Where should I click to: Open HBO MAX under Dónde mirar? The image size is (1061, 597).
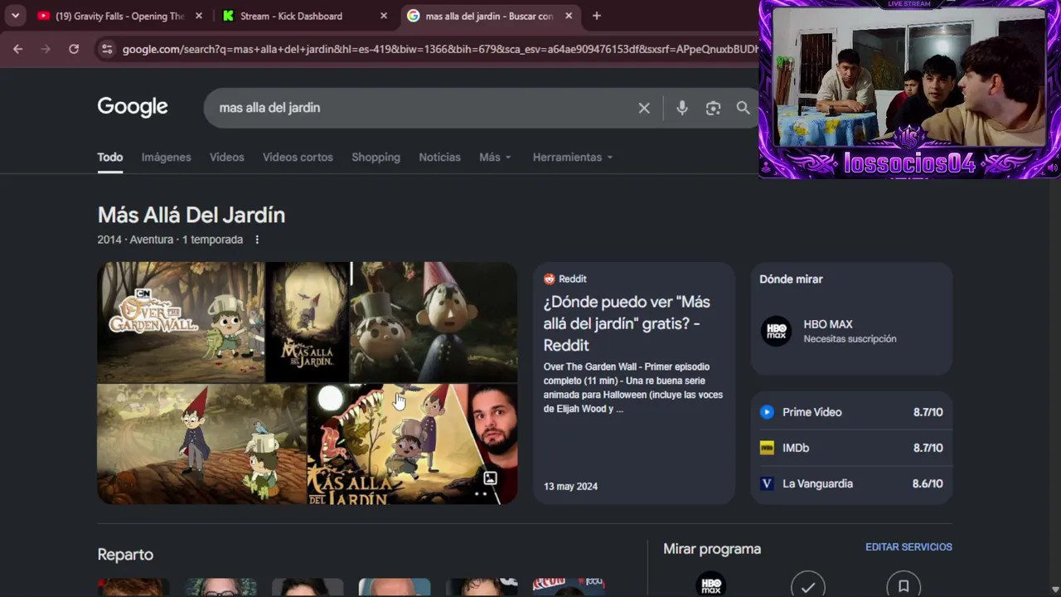851,331
